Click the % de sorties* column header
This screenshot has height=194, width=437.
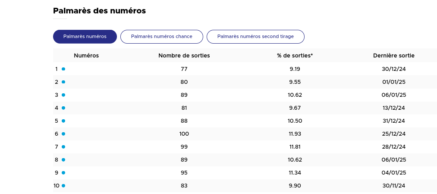tap(295, 56)
